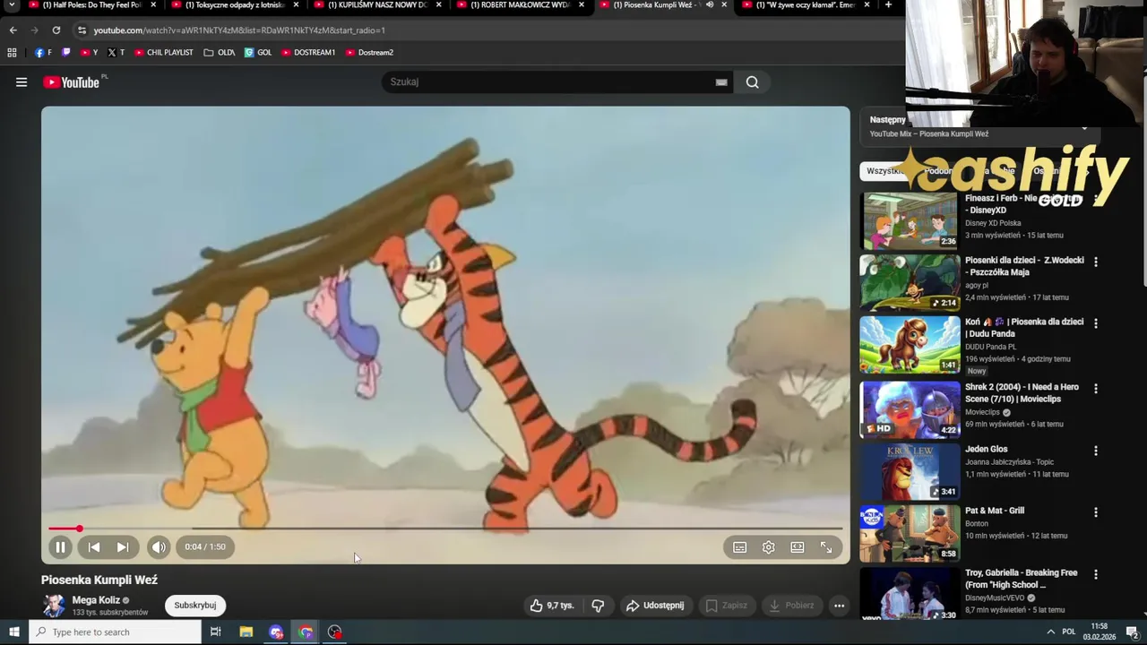Pause the video playback
This screenshot has height=645, width=1147.
pyautogui.click(x=60, y=546)
